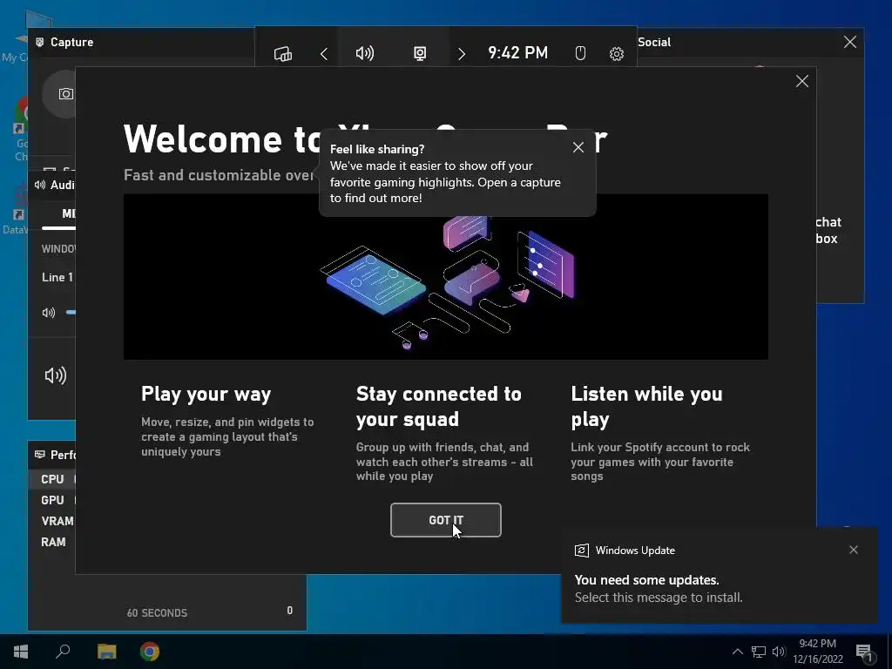Launch Google Chrome from the taskbar
This screenshot has width=892, height=669.
tap(150, 652)
